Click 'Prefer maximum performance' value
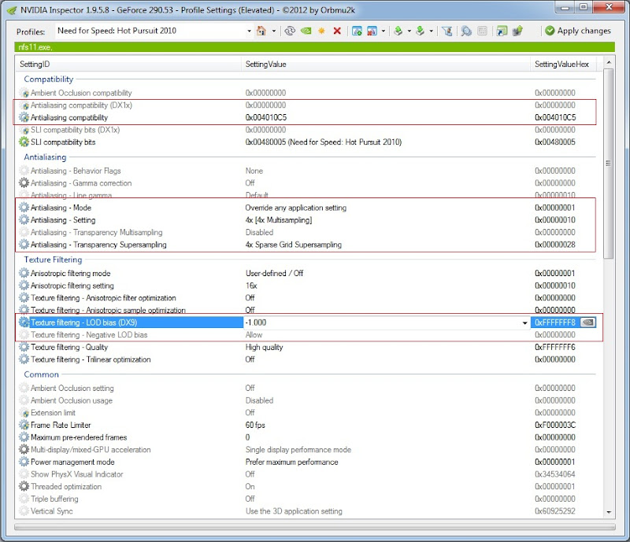630x542 pixels. (291, 462)
